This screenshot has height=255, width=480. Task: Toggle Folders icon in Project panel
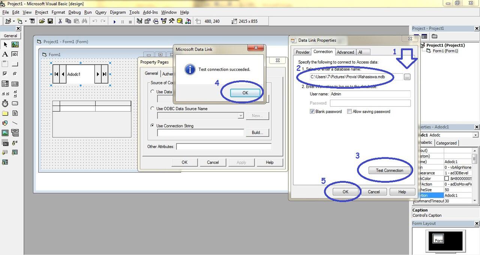434,36
